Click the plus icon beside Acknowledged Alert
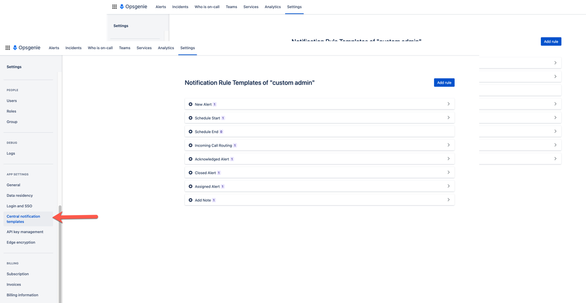 click(x=191, y=159)
